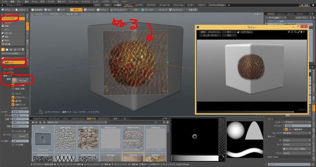
Task: Switch to 頂点 vertex selection mode
Action: (x=49, y=9)
